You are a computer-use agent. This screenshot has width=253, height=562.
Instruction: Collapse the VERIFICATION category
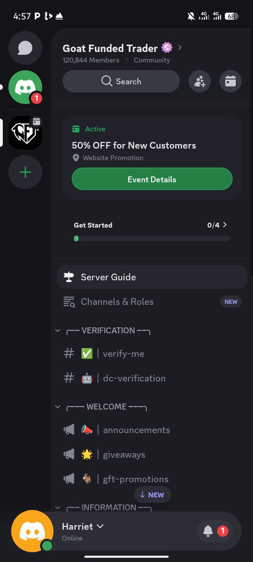point(58,331)
